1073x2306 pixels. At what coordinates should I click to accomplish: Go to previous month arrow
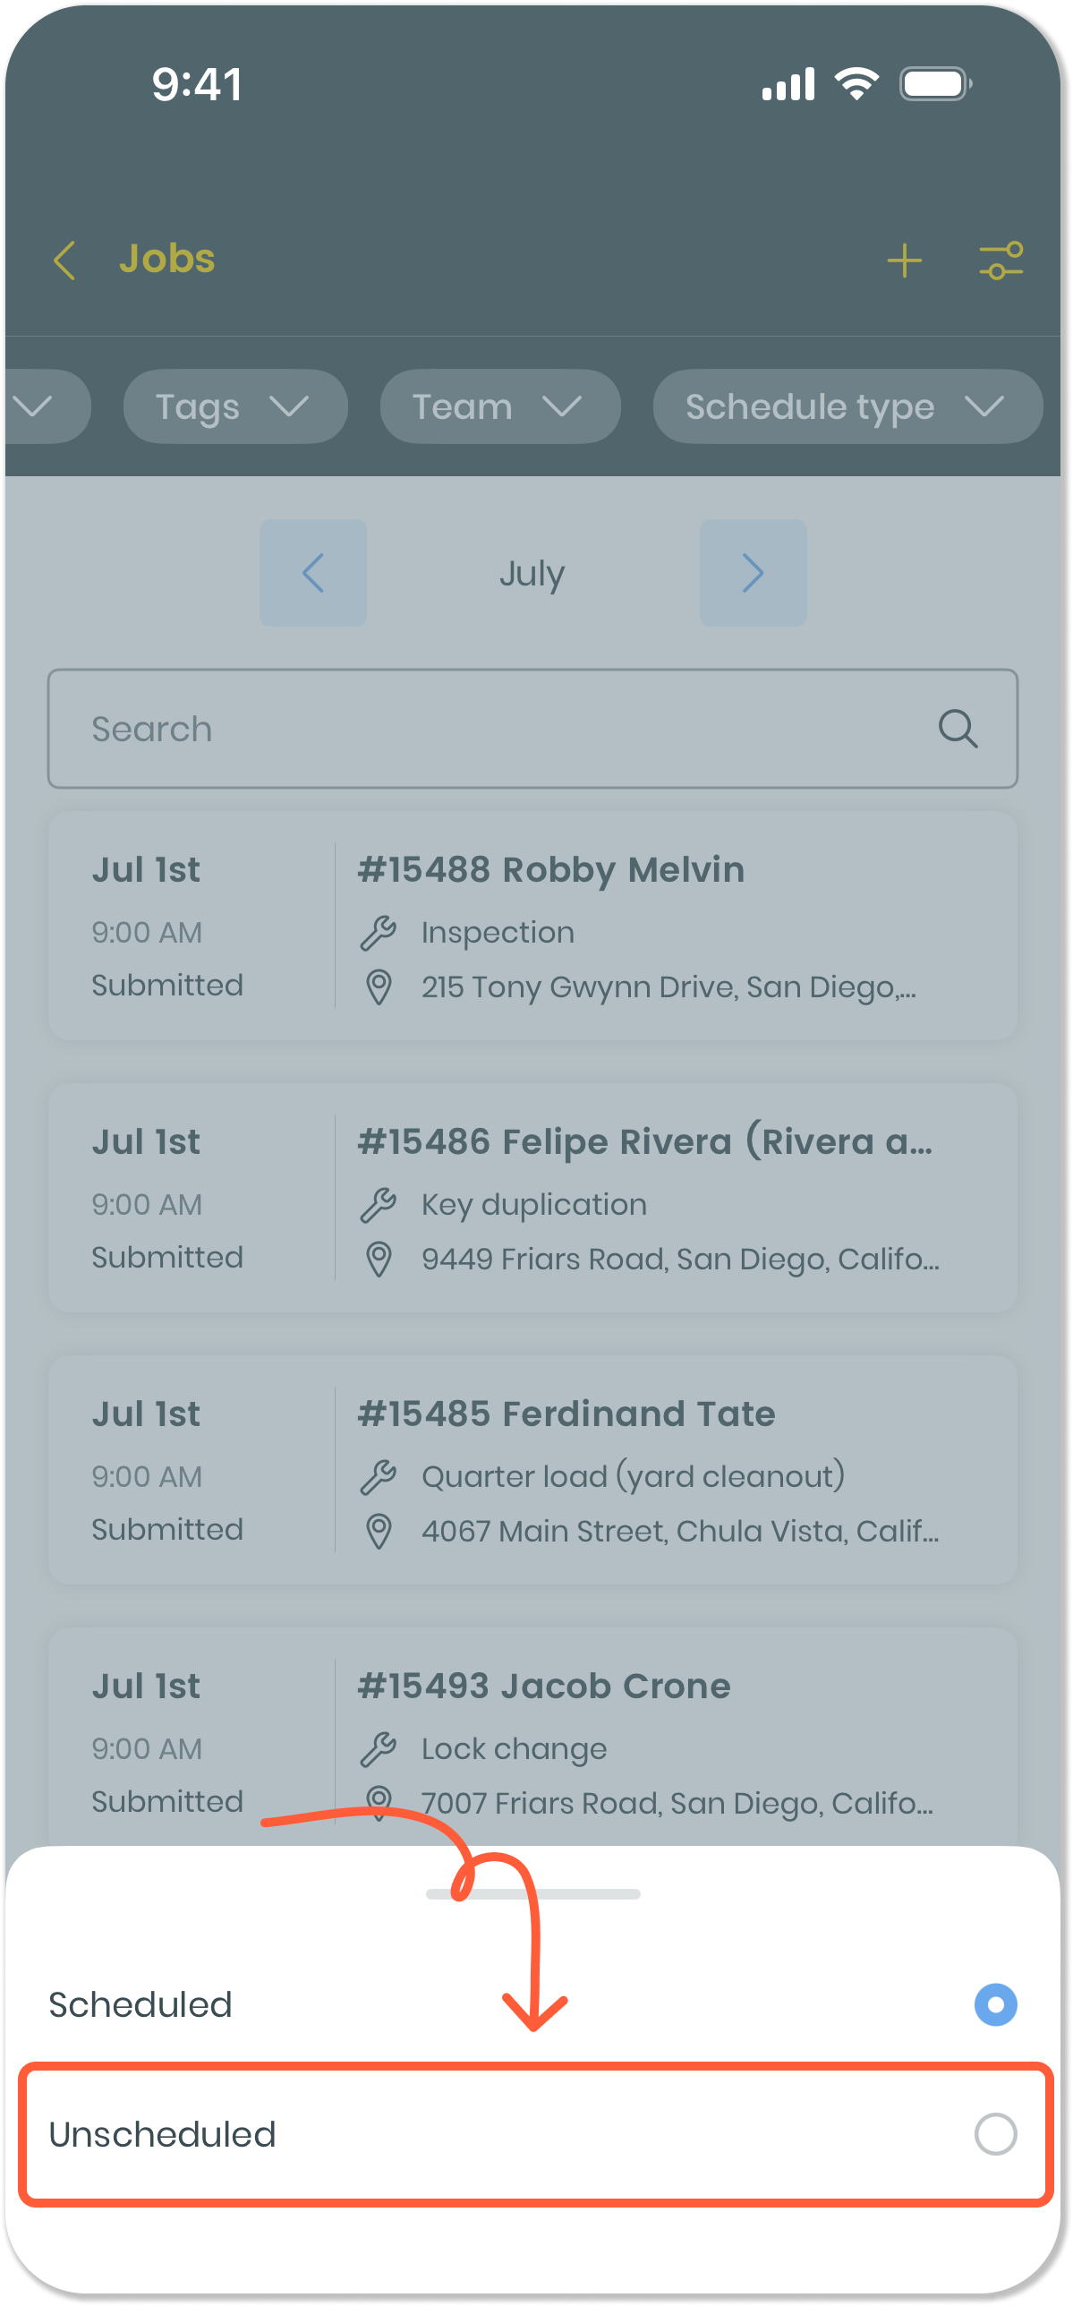click(313, 573)
